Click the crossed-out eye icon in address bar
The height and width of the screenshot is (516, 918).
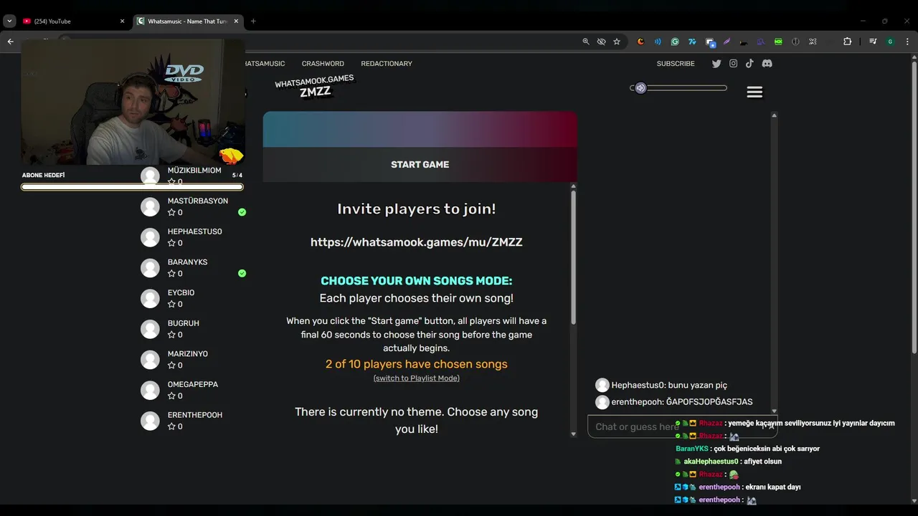point(601,42)
